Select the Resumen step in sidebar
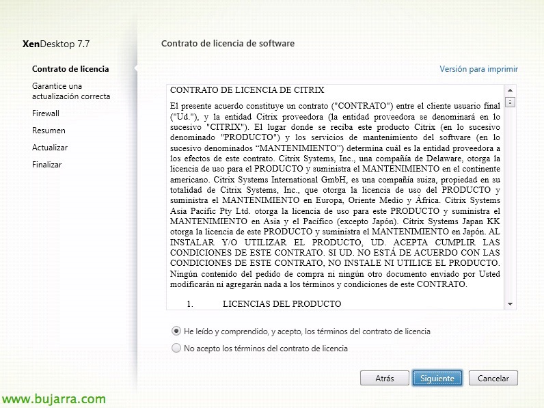This screenshot has width=544, height=408. [x=49, y=131]
